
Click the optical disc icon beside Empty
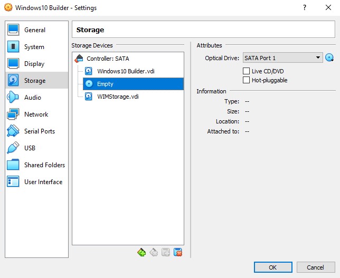[x=89, y=84]
